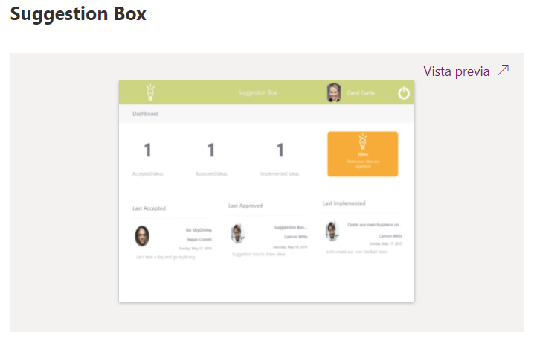Click the Approved Ideas counter
The image size is (534, 347).
pos(211,151)
